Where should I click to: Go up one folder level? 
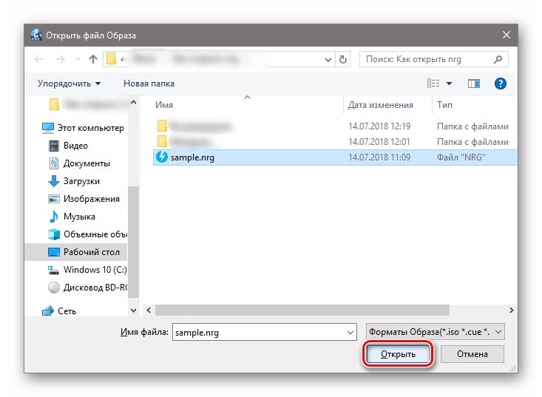click(x=93, y=59)
